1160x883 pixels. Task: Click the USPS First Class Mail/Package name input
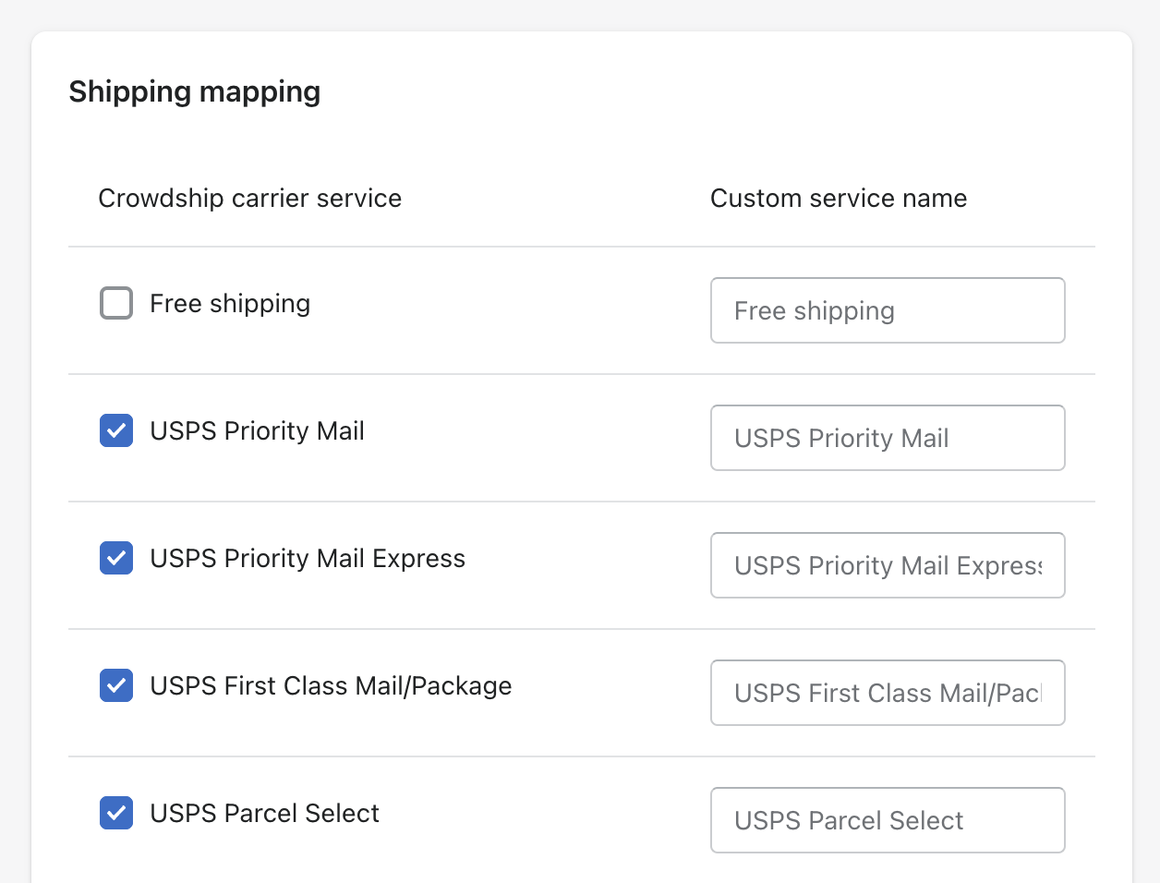887,693
